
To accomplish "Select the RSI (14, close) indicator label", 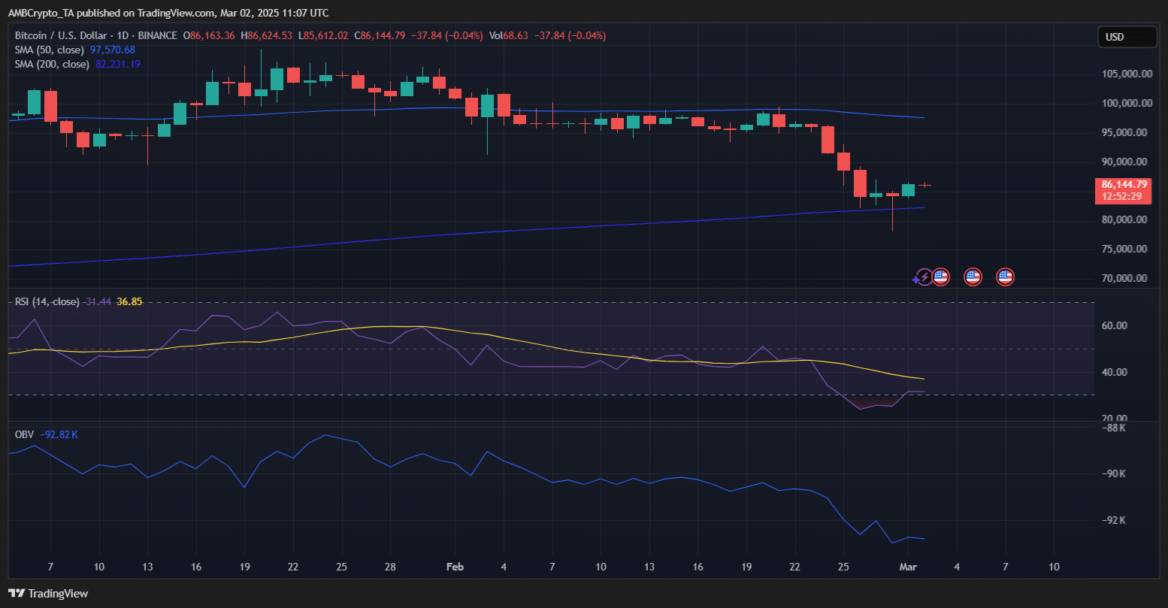I will (47, 301).
